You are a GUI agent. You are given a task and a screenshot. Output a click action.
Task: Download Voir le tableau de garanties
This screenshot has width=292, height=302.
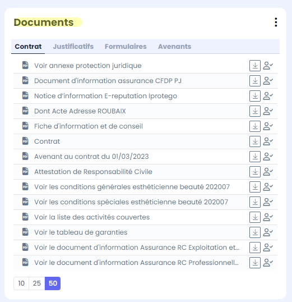[255, 232]
